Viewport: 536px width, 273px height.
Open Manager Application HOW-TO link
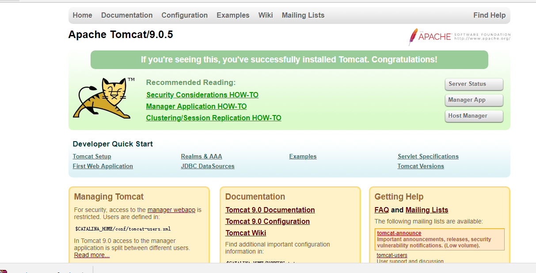coord(197,106)
